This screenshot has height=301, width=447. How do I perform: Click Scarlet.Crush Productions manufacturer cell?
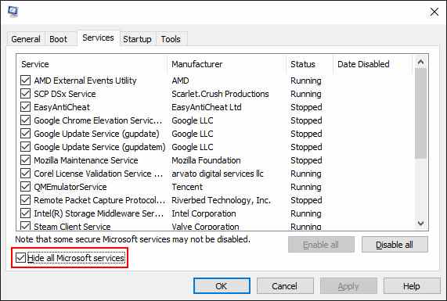220,94
